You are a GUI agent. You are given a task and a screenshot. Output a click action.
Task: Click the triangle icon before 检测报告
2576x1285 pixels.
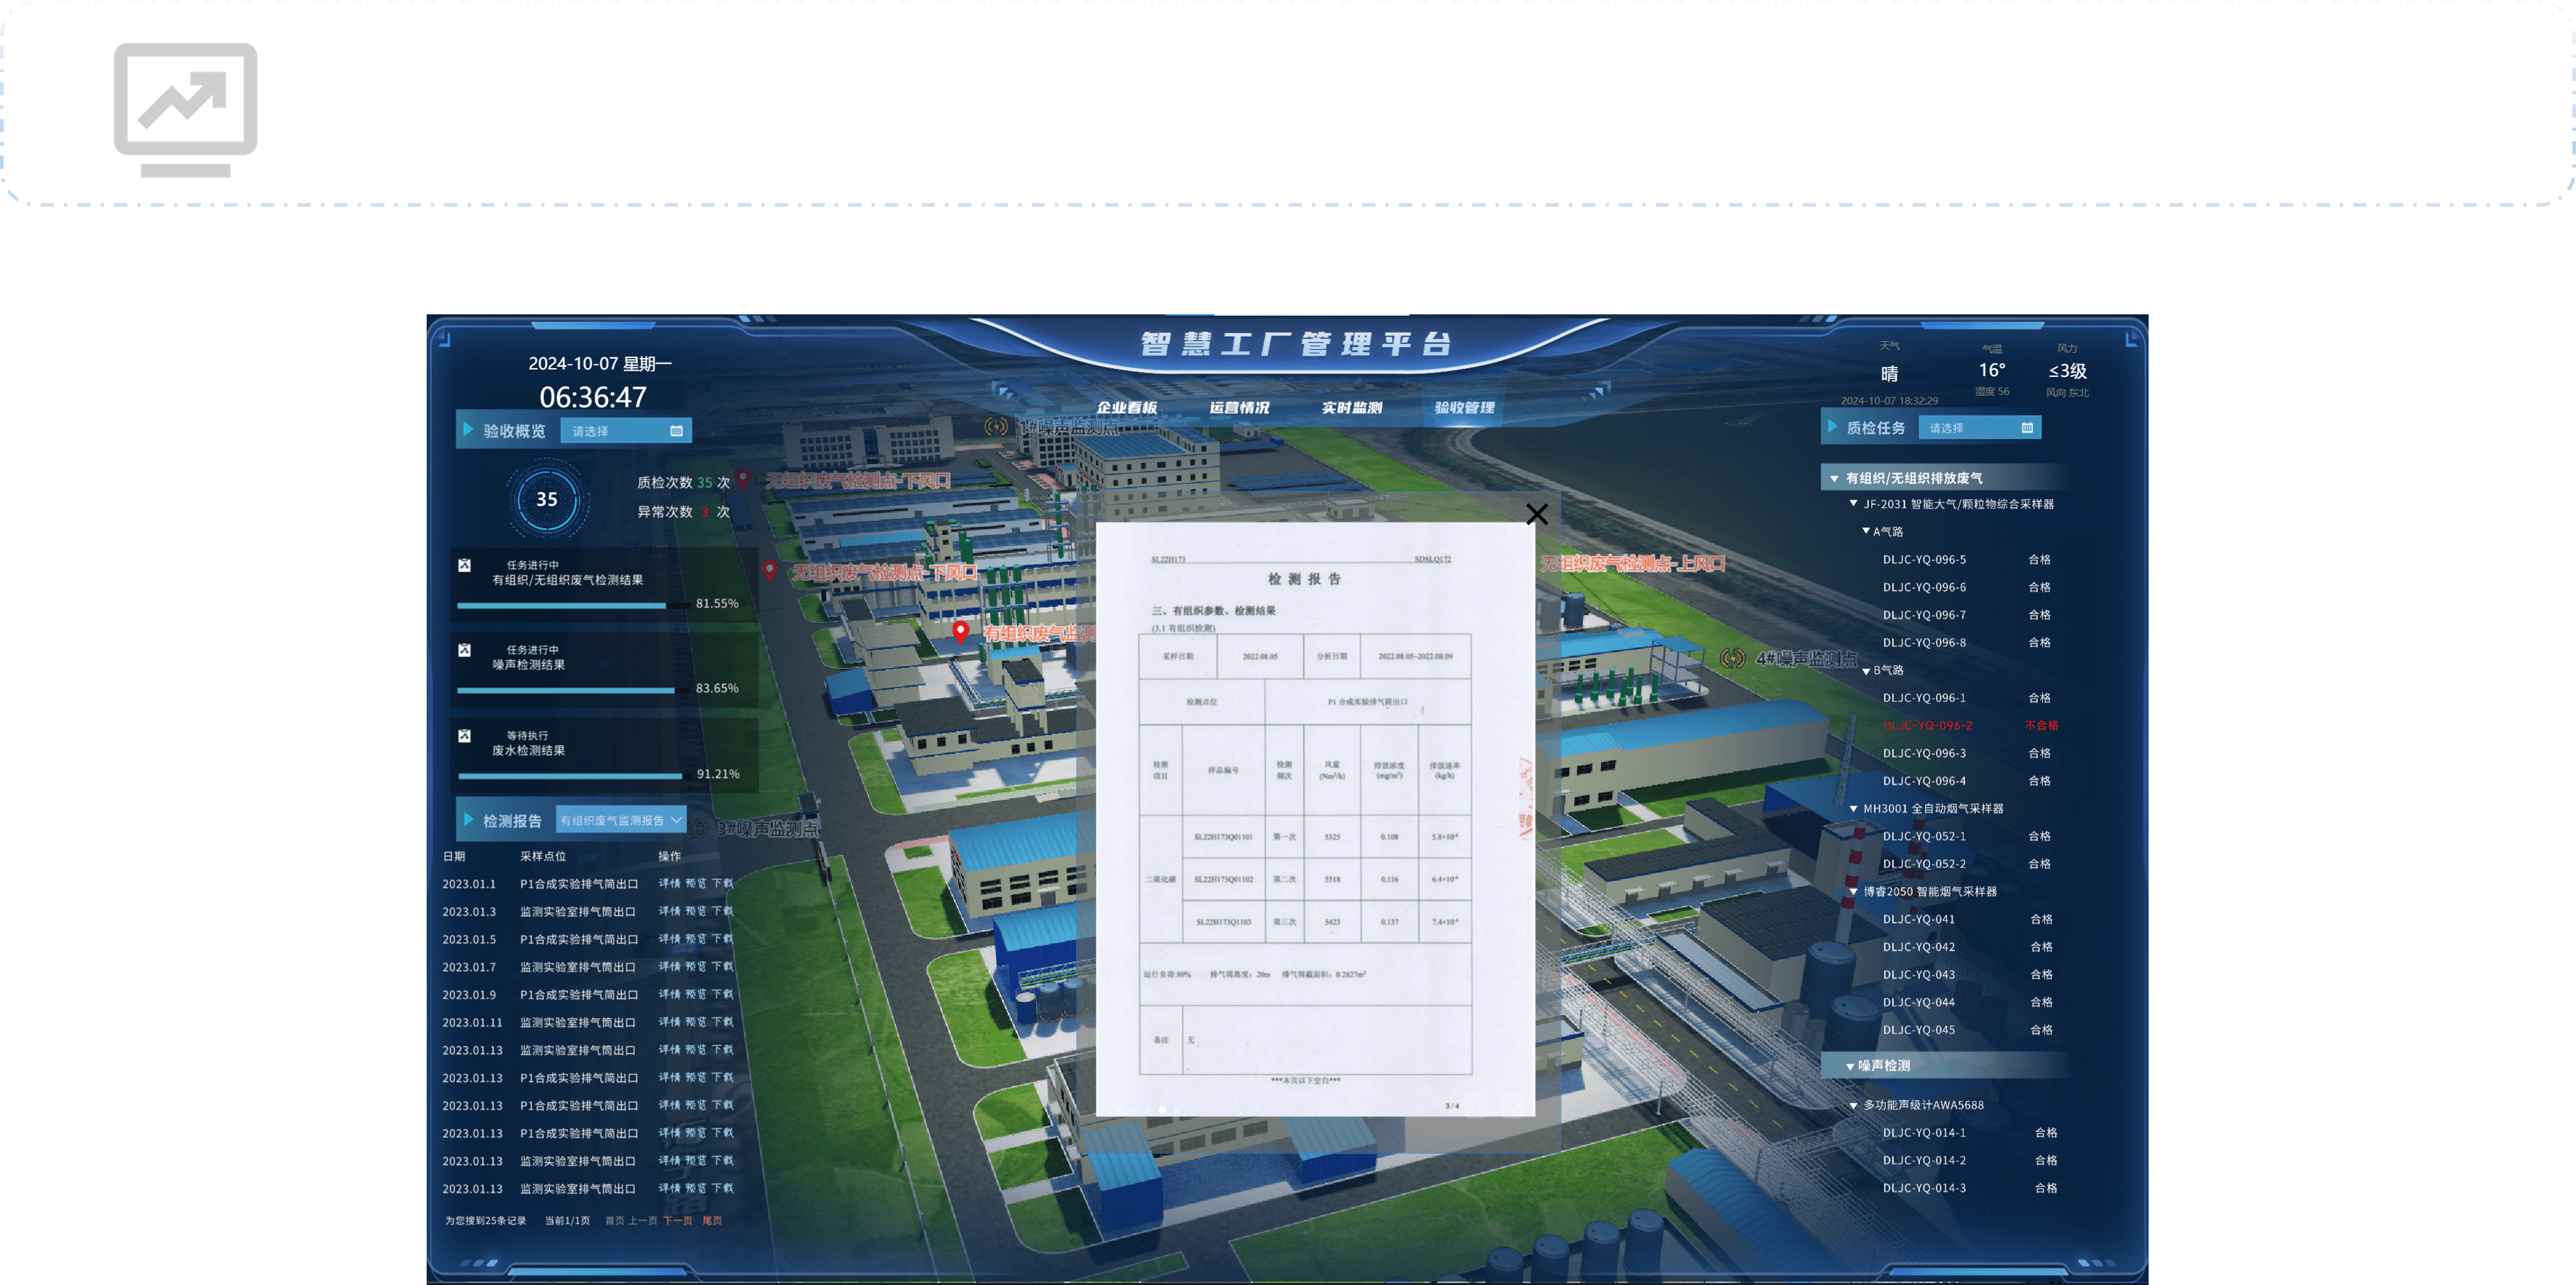pos(468,820)
